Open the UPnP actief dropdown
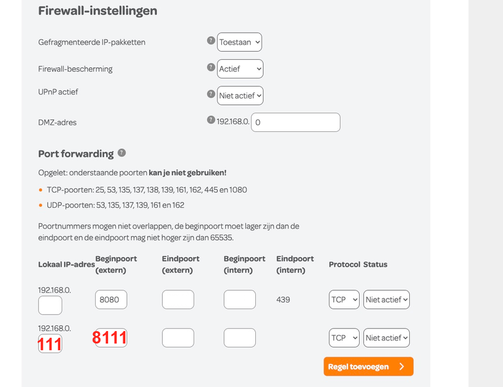Image resolution: width=503 pixels, height=387 pixels. 240,95
